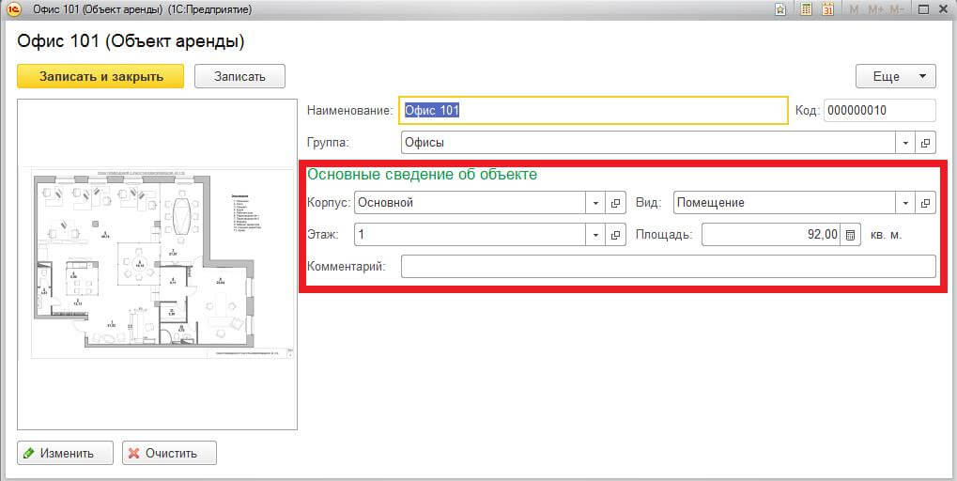
Task: Click the кв. м. unit label
Action: pyautogui.click(x=887, y=235)
